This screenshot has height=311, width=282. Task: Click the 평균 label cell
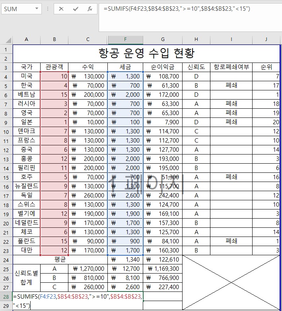[60, 259]
